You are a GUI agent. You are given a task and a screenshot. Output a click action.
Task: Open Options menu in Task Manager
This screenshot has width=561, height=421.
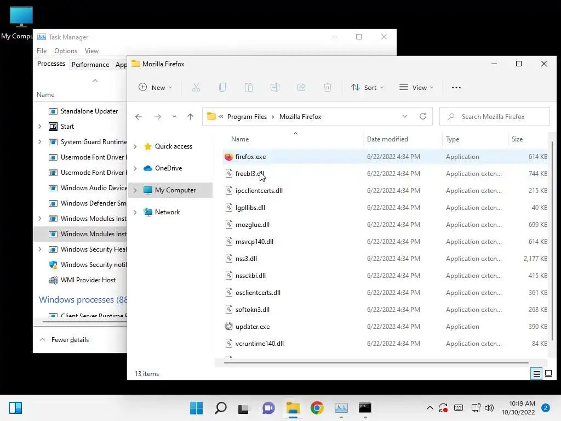pyautogui.click(x=66, y=51)
